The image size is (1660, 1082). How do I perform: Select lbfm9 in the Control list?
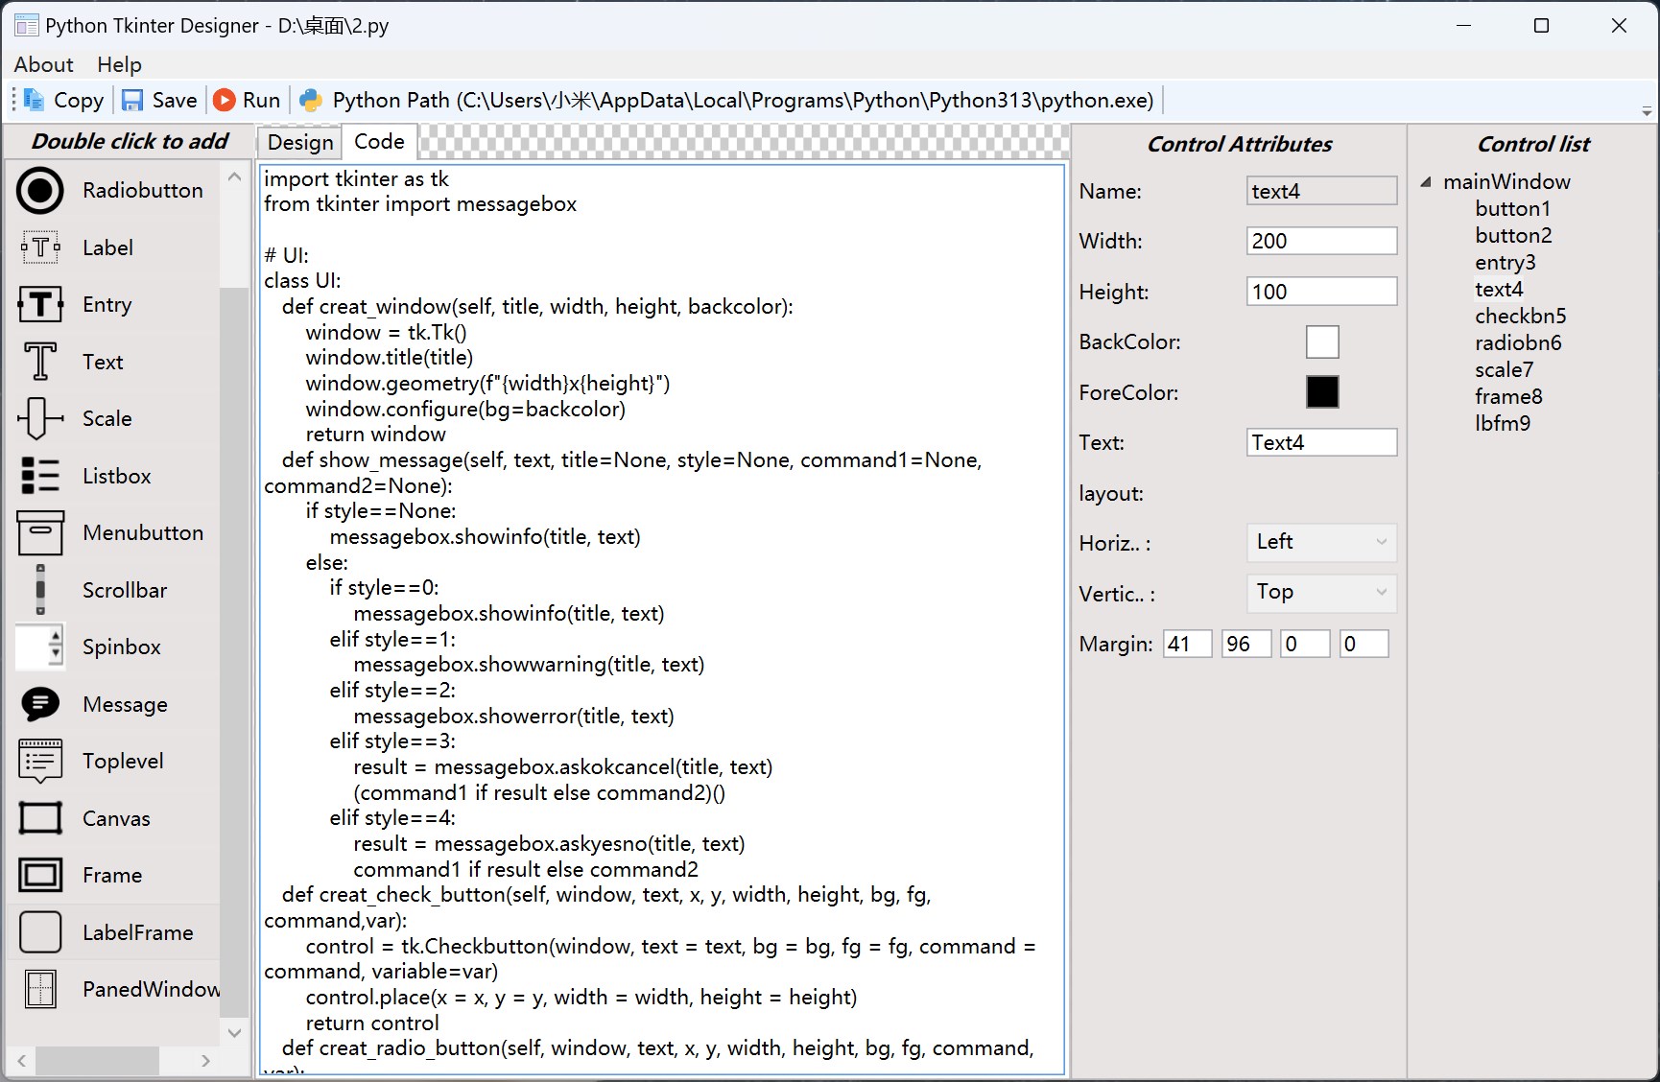tap(1503, 423)
